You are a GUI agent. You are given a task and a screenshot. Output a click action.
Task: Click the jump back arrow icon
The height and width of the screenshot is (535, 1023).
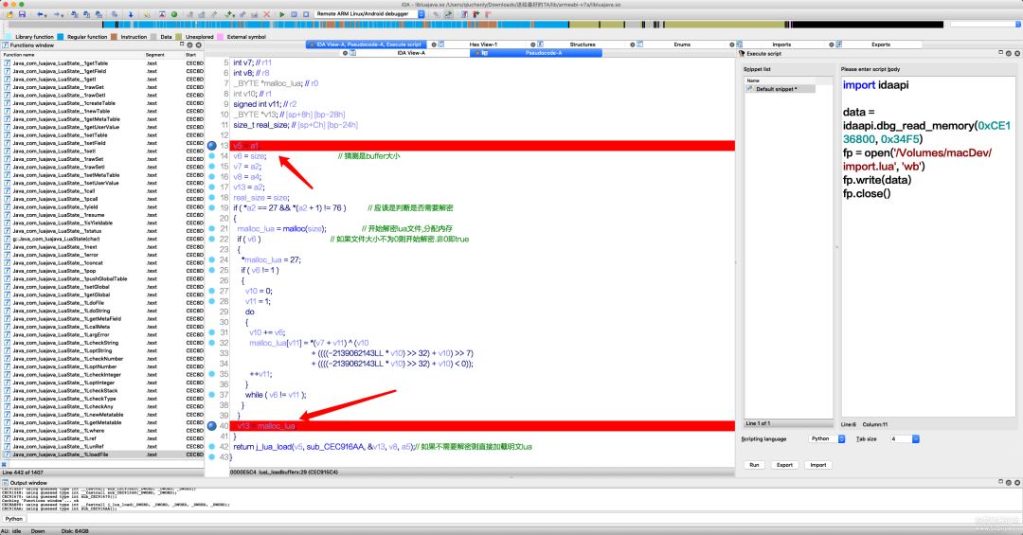[x=40, y=14]
